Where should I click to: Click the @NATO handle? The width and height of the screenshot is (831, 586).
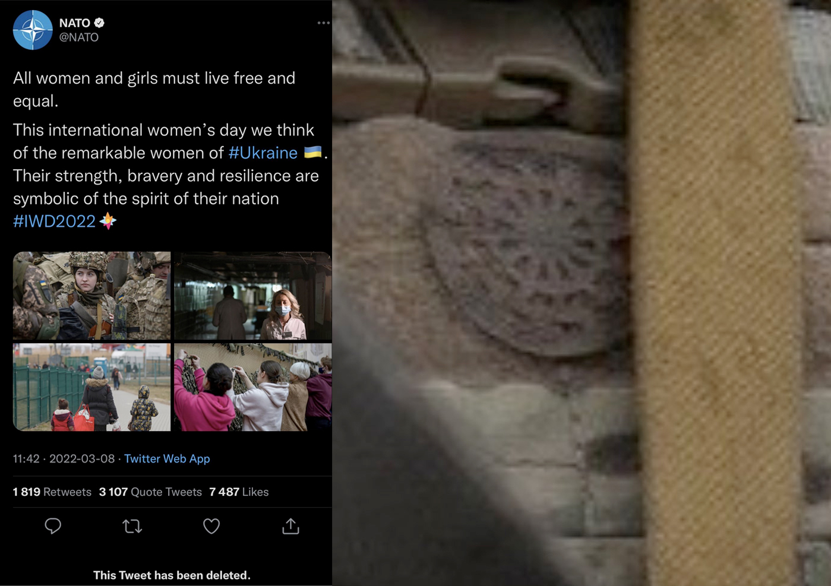click(x=78, y=37)
